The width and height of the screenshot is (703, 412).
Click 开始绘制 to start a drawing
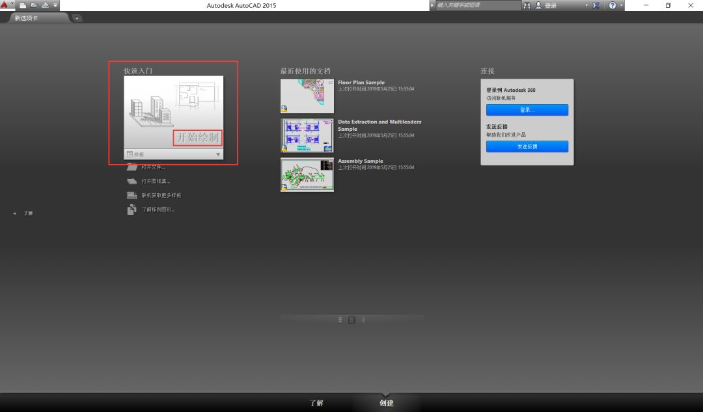pos(198,137)
